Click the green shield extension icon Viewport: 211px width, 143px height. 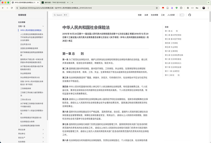pos(176,8)
